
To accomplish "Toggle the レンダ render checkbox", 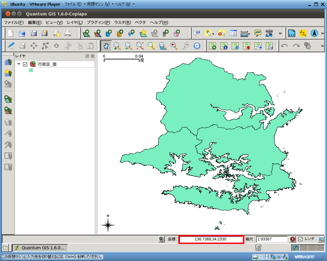I will point(300,239).
